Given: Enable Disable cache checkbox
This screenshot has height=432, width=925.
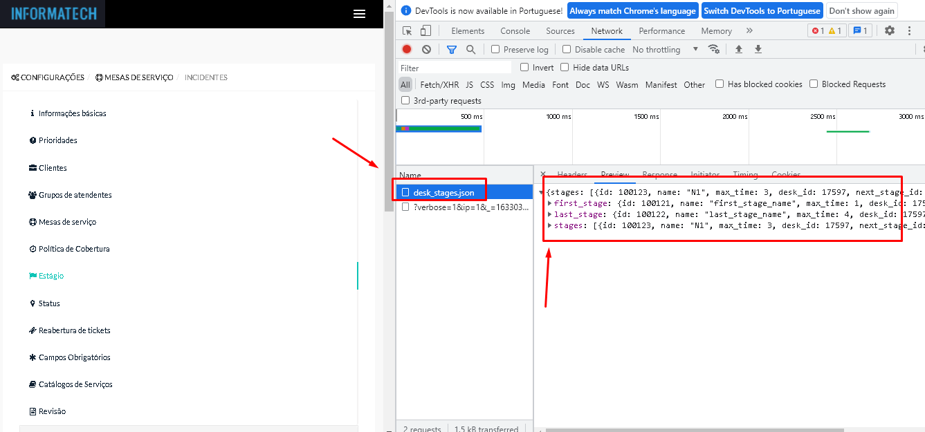Looking at the screenshot, I should tap(567, 49).
